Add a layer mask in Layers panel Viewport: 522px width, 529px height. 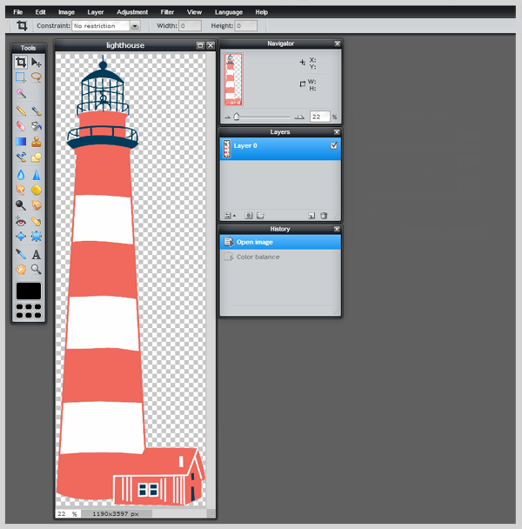point(248,215)
